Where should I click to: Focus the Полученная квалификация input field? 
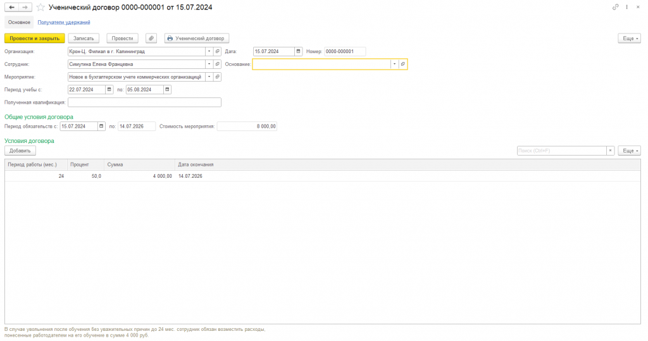tap(145, 102)
